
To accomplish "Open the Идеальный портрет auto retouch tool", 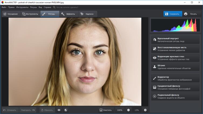I will pyautogui.click(x=175, y=40).
